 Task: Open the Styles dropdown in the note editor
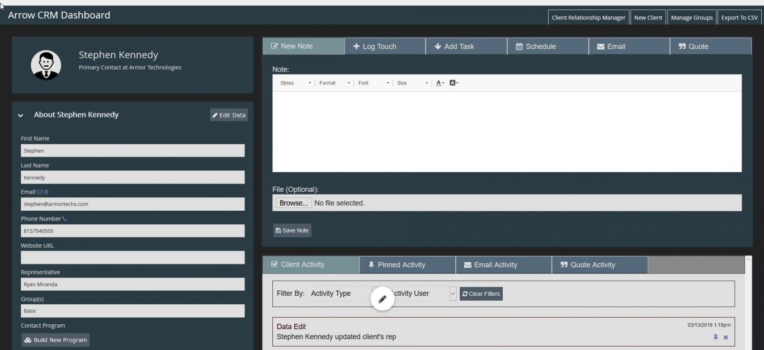point(292,83)
